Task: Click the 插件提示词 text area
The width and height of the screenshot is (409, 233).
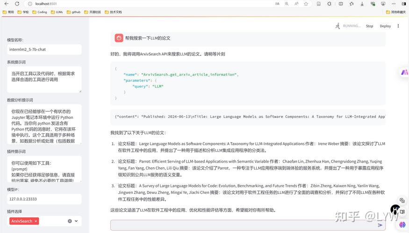Action: [44, 169]
